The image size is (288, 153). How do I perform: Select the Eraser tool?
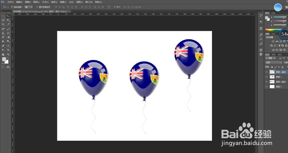tap(3, 37)
